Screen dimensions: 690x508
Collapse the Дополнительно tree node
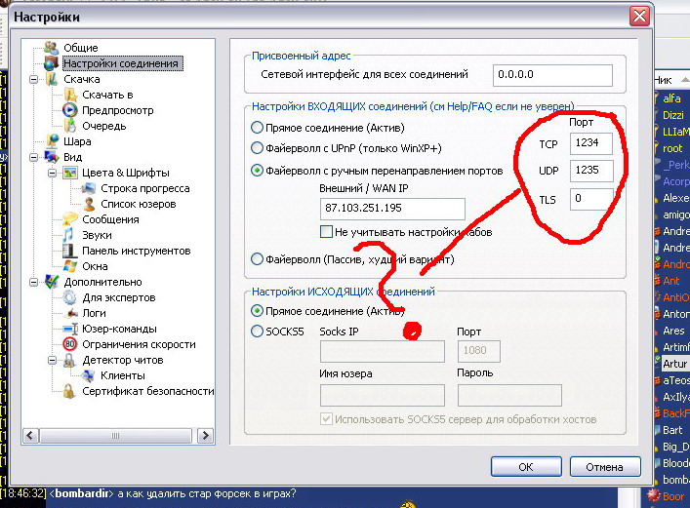pos(33,282)
